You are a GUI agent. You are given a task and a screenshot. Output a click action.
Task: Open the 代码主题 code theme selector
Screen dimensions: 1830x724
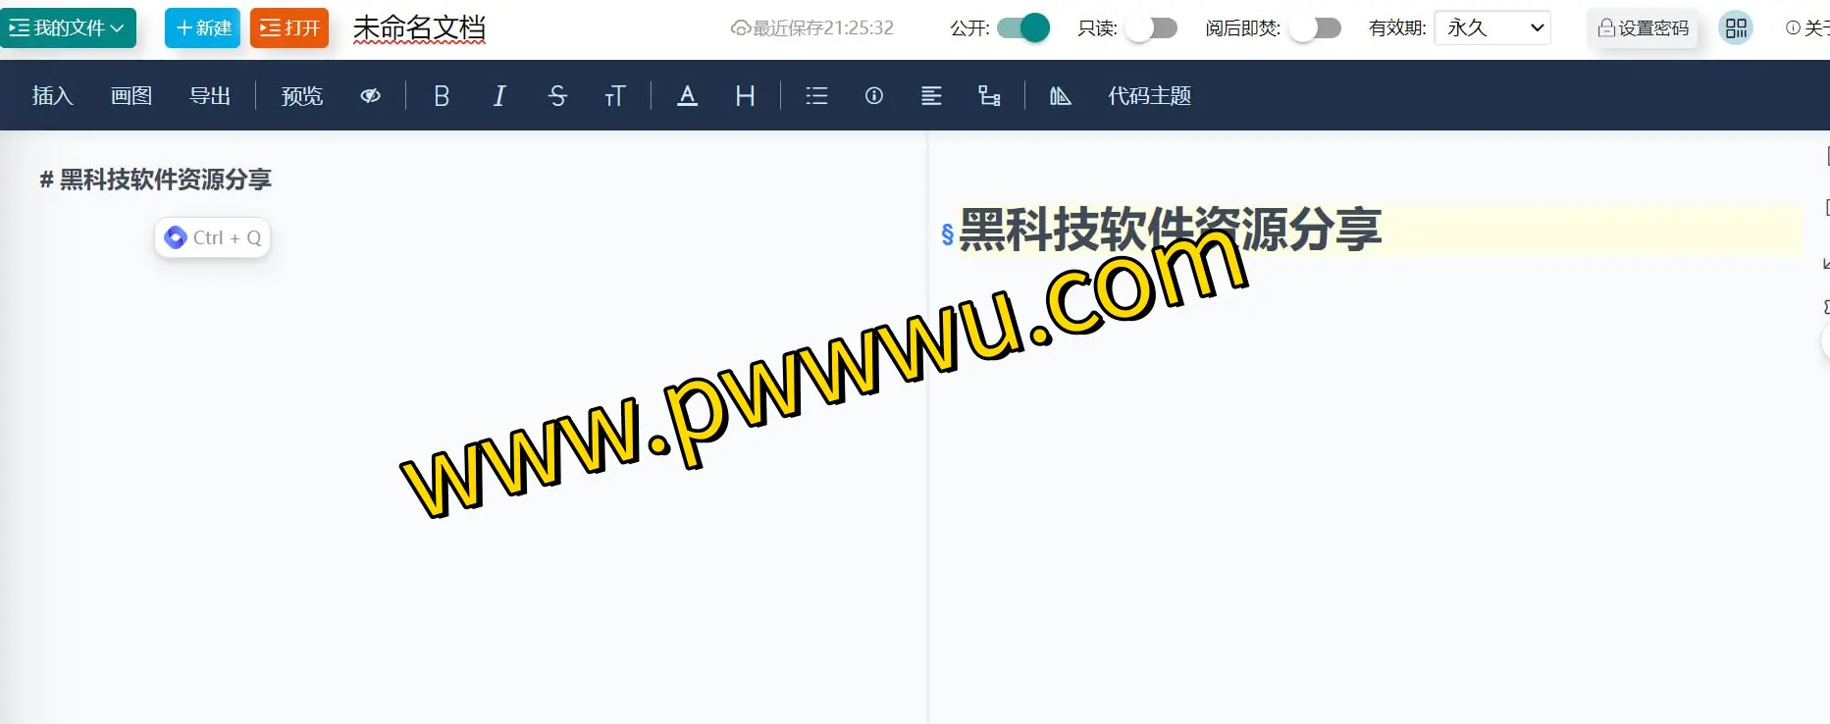1149,96
